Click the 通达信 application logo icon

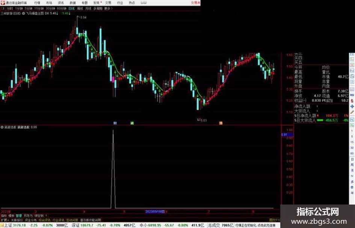[x=3, y=3]
